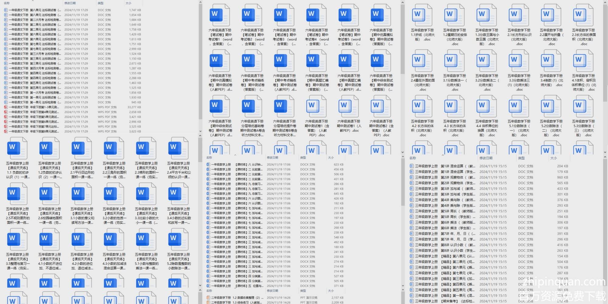Sort 三年级数学上册 list by 类型 column

[x=521, y=158]
